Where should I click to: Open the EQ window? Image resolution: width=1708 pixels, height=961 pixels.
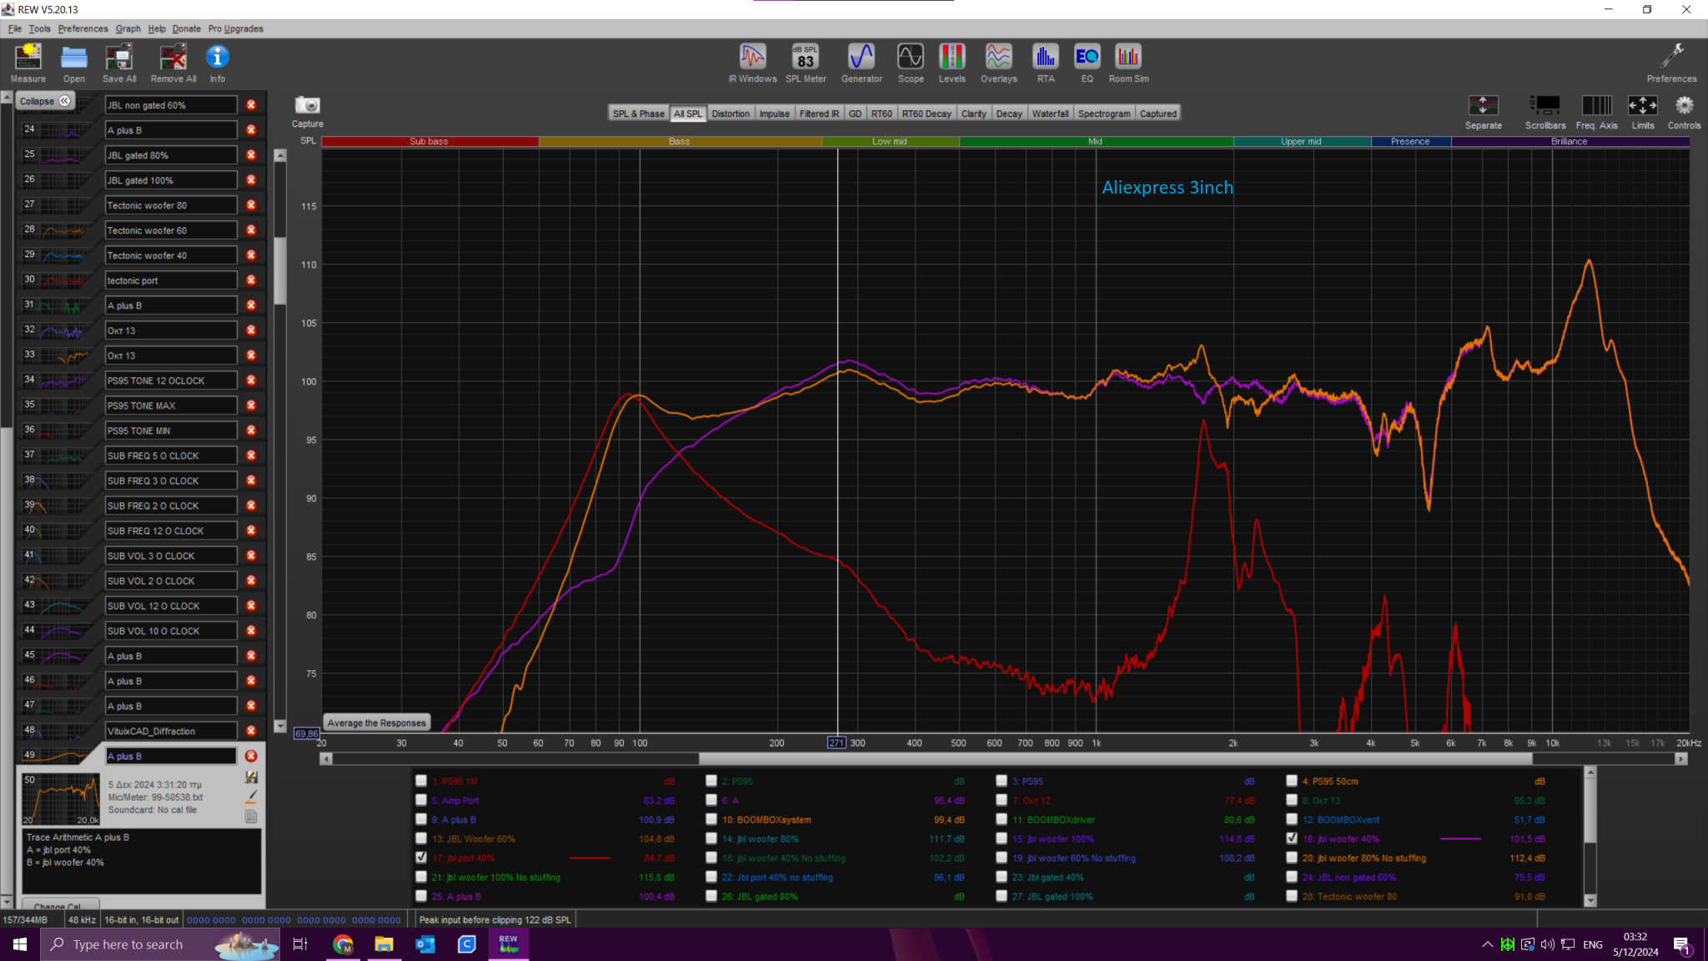[x=1087, y=63]
